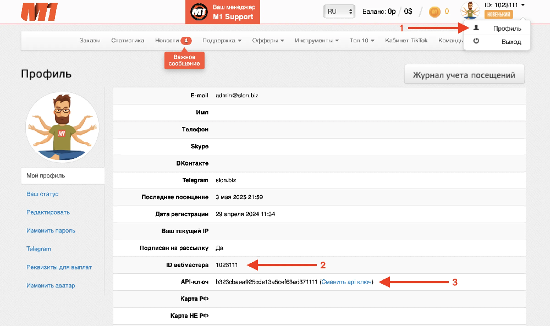
Task: Open Редактировать sidebar link
Action: click(x=48, y=212)
